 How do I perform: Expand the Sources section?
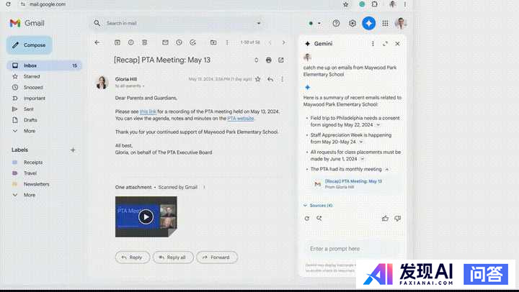(x=318, y=206)
